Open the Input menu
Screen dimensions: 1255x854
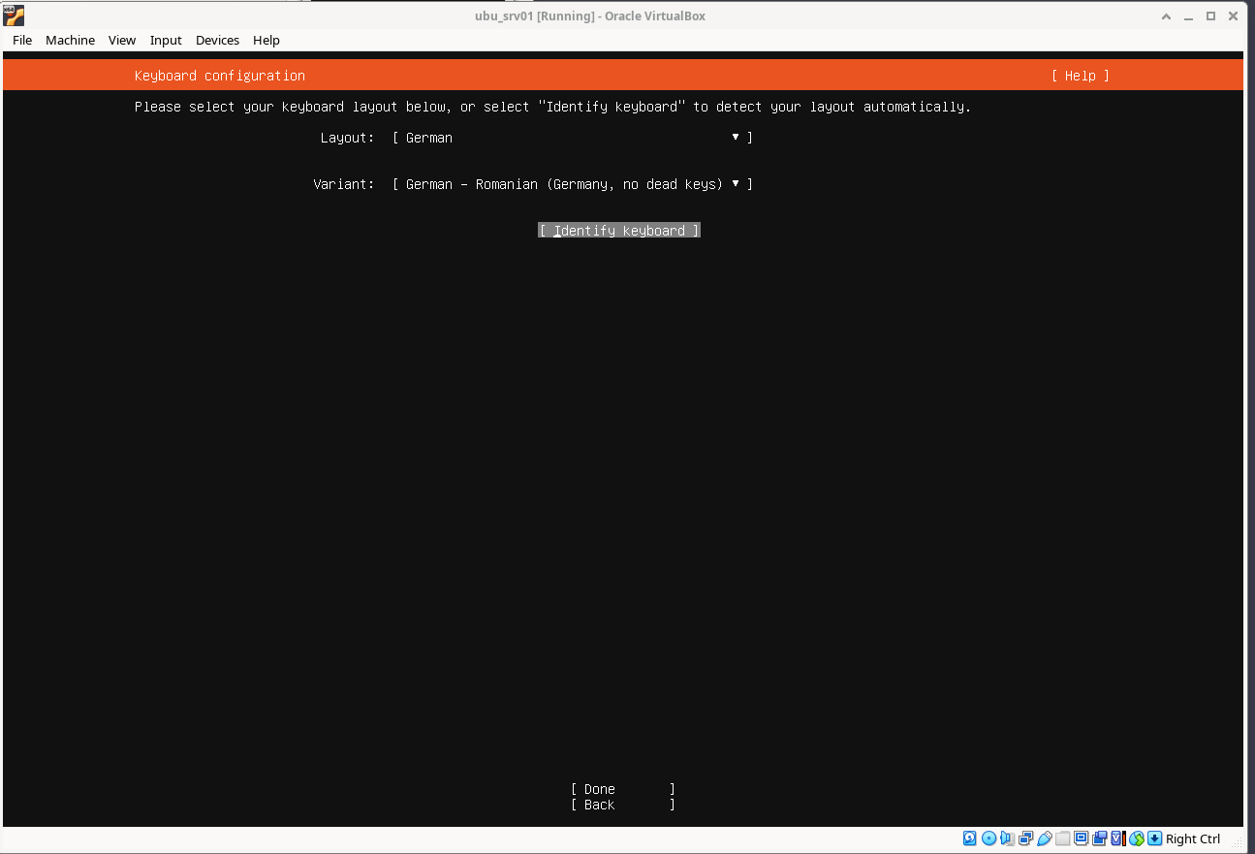coord(166,40)
